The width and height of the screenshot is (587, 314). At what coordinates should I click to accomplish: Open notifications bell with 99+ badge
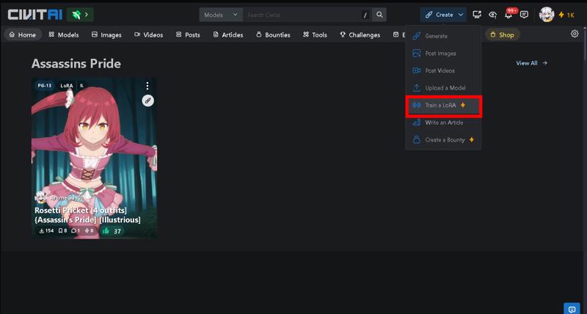point(508,15)
